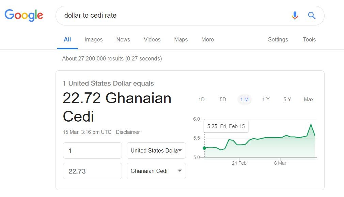Open the Tools options
Image resolution: width=344 pixels, height=197 pixels.
point(309,39)
